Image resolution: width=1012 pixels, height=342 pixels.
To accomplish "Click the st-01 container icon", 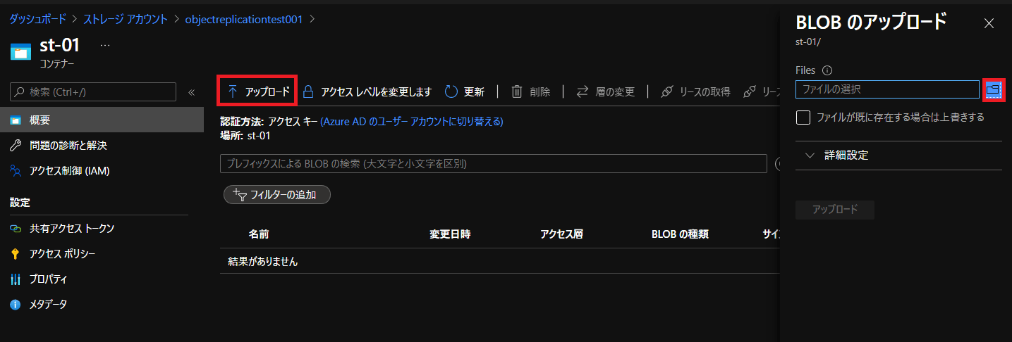I will (x=21, y=51).
